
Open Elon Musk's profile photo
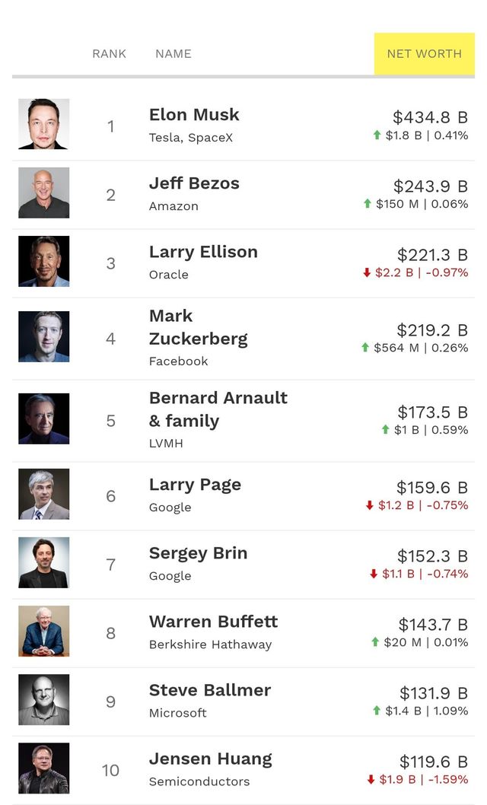[x=44, y=124]
